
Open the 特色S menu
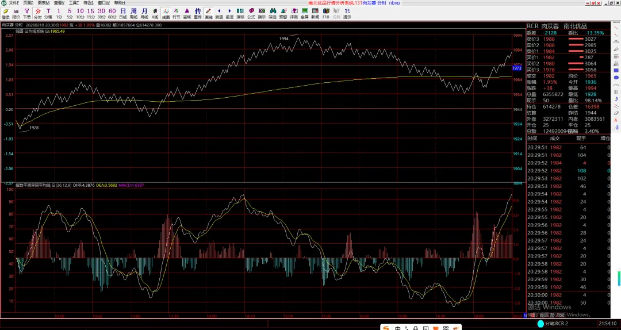tap(89, 3)
